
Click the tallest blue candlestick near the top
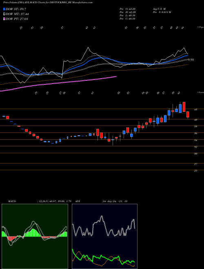tap(180, 108)
